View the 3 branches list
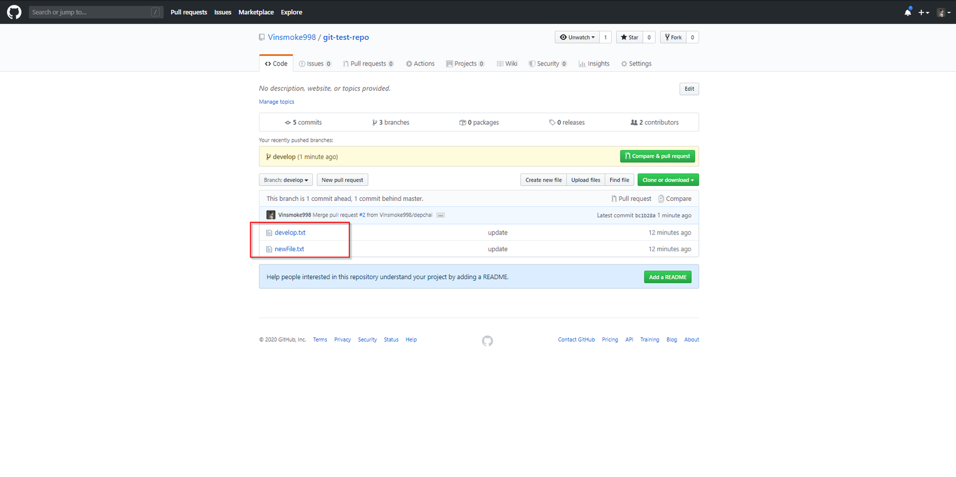This screenshot has width=956, height=477. point(391,122)
